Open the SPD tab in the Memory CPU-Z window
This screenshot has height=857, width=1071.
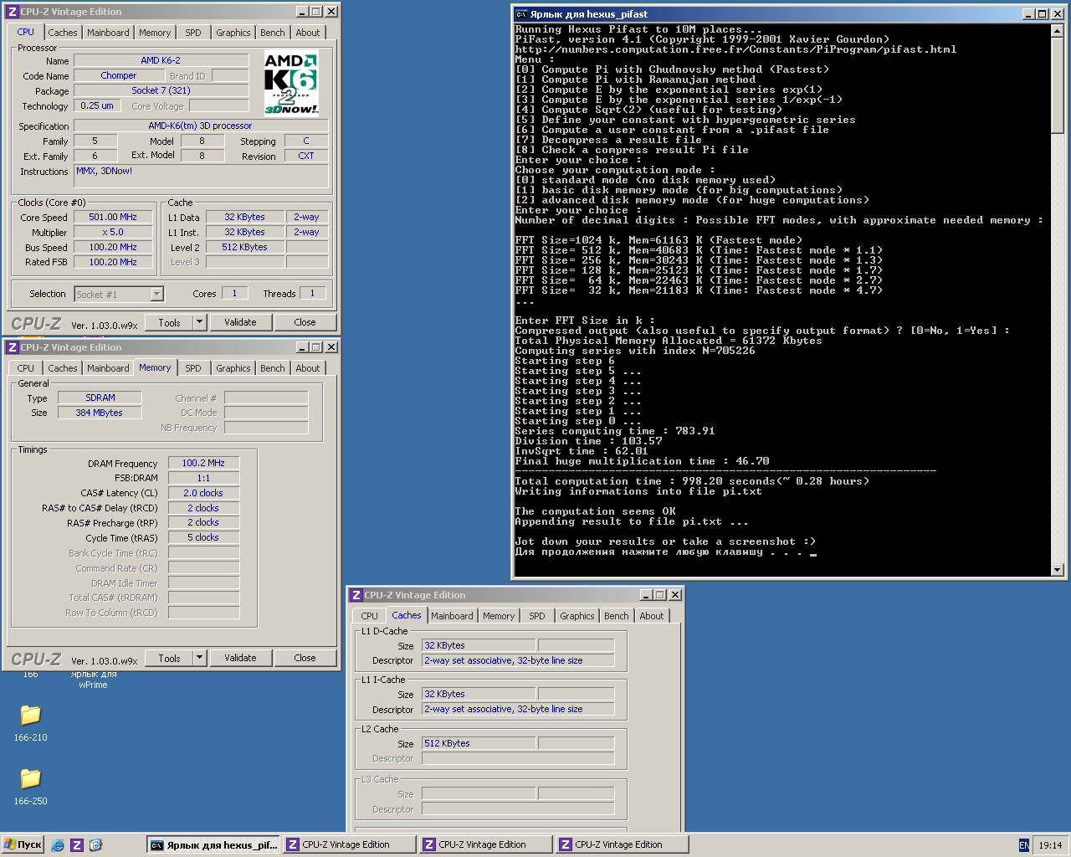[193, 368]
